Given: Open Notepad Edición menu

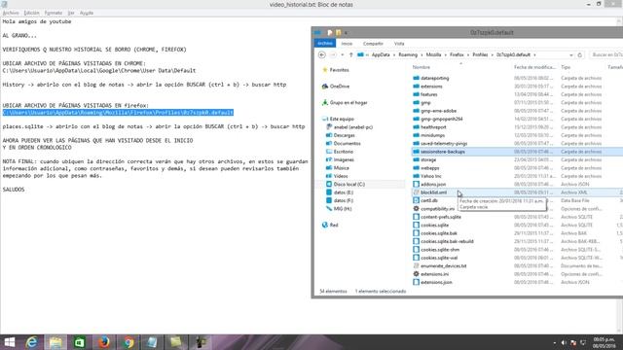Looking at the screenshot, I should [x=32, y=13].
